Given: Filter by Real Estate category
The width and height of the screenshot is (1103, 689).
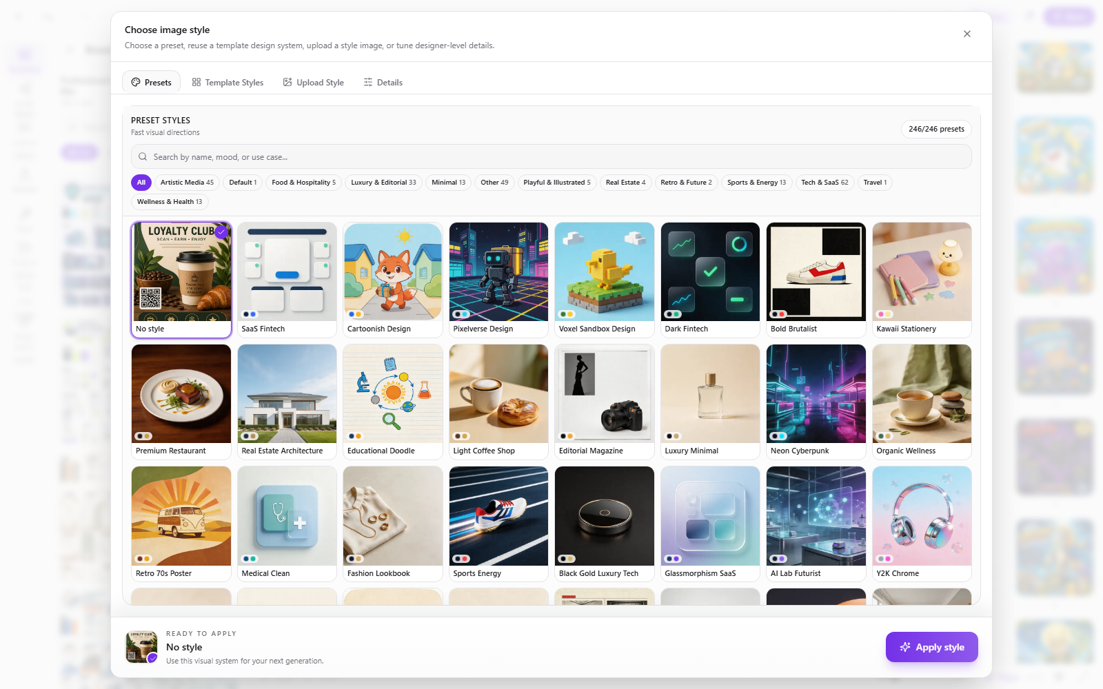Looking at the screenshot, I should [625, 183].
